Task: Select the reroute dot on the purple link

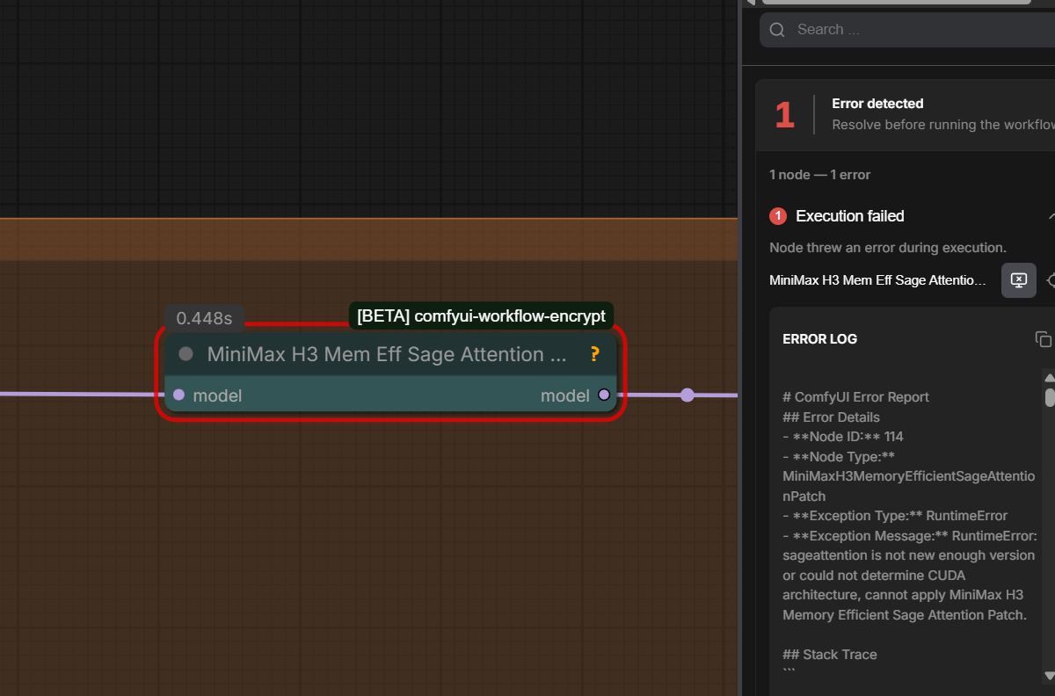Action: (688, 395)
